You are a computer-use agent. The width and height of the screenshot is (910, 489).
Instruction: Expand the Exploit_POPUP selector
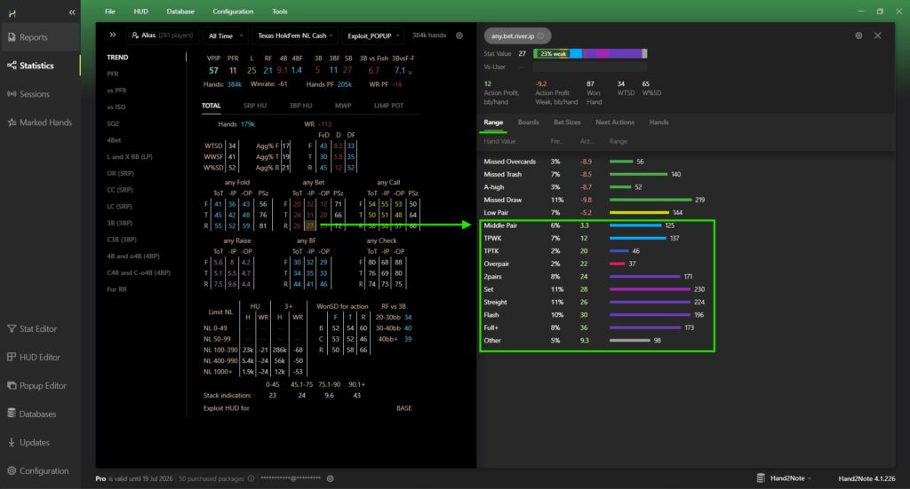point(373,35)
